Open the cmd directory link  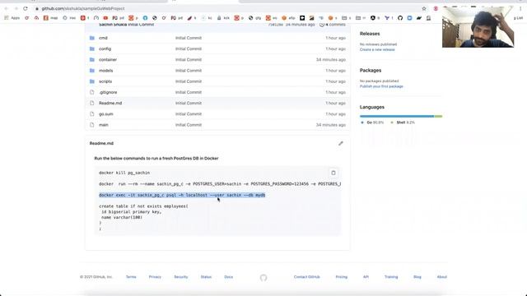tap(103, 38)
